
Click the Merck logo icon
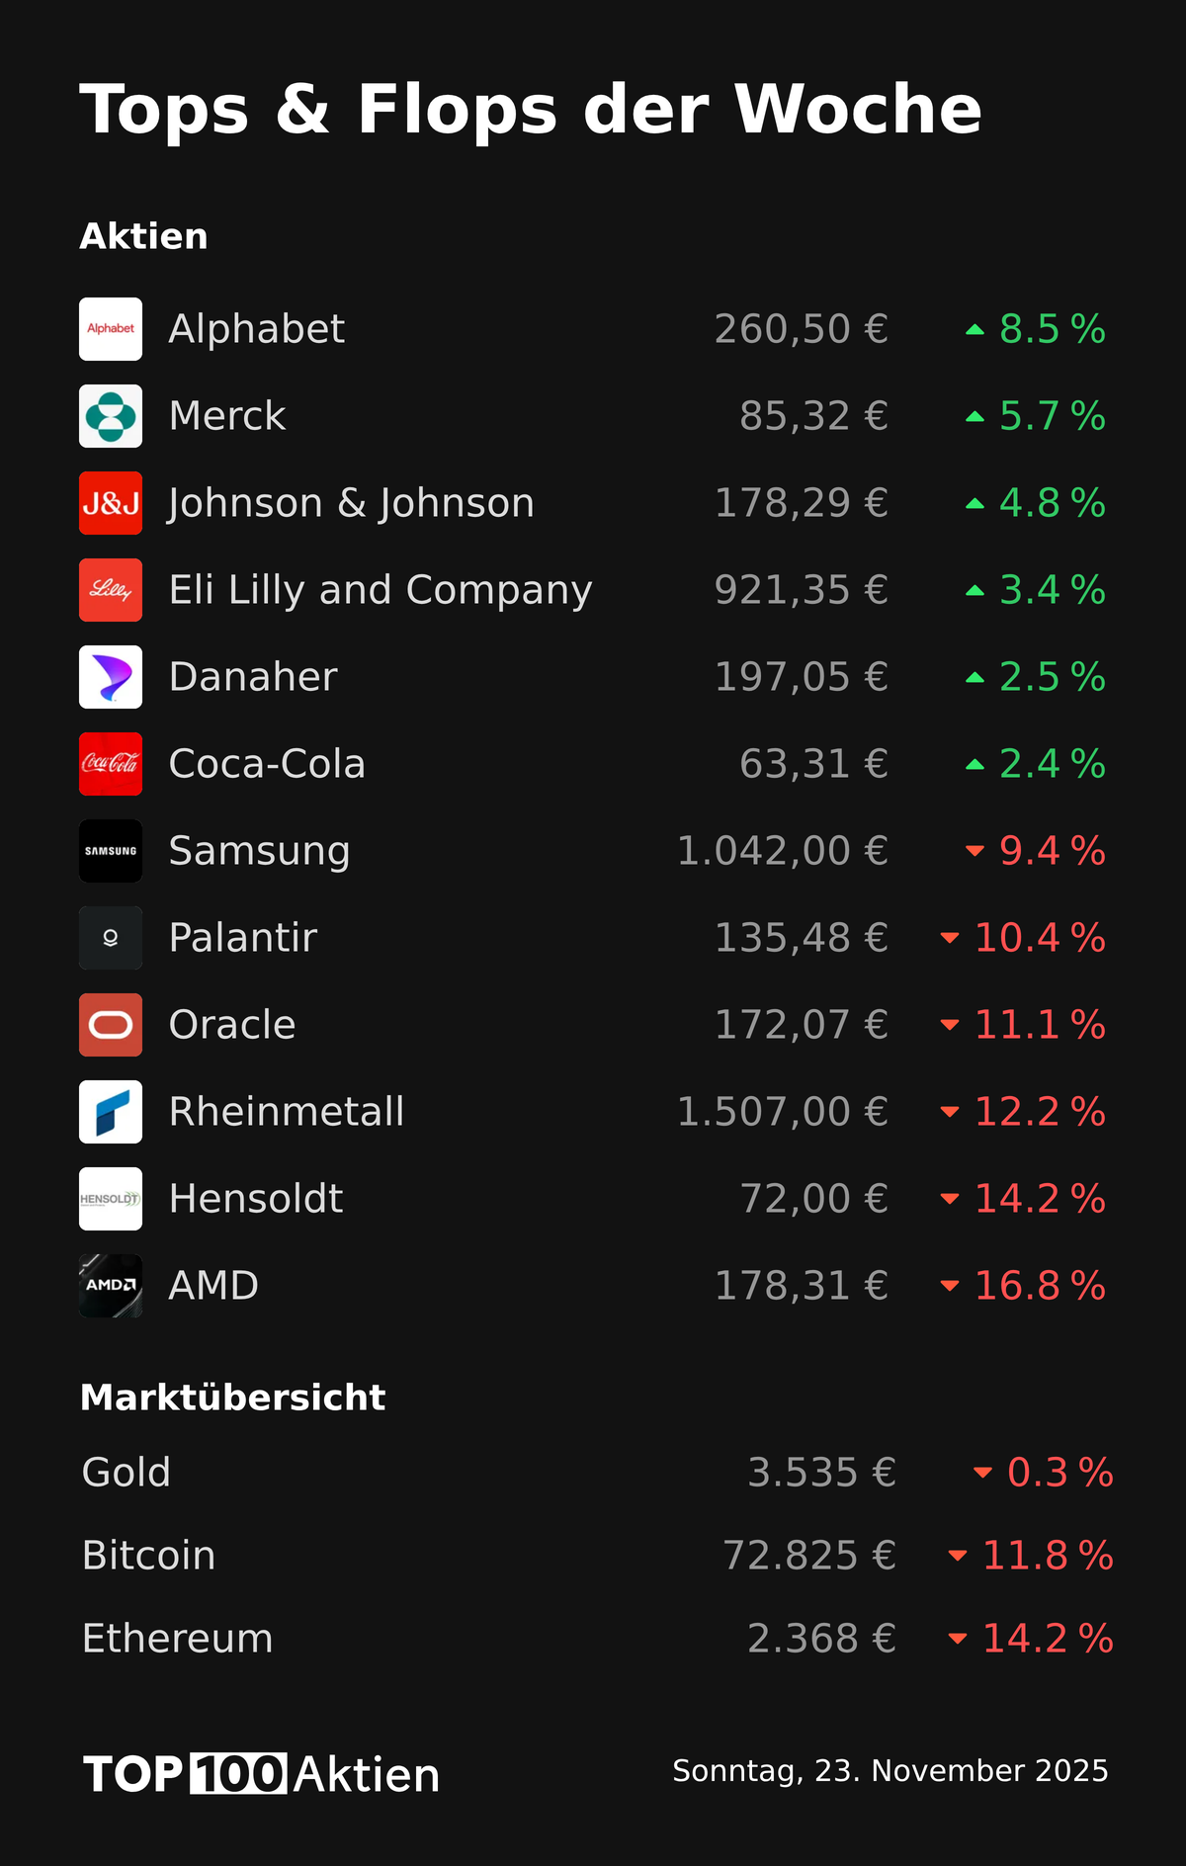[x=111, y=416]
